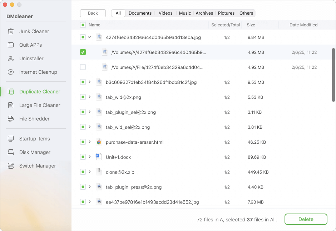
Task: Switch to the Documents filter tab
Action: click(140, 13)
